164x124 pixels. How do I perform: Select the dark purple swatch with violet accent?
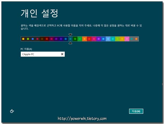(x=56, y=39)
